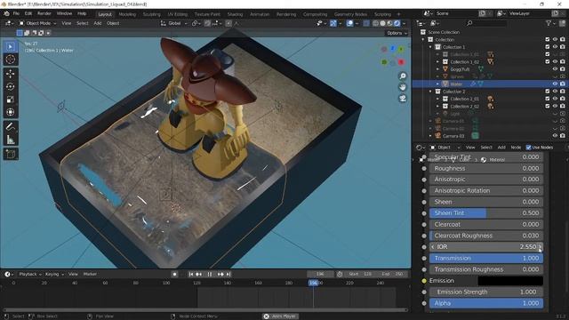This screenshot has height=320, width=569.
Task: Cancel the Anim Player job
Action: (266, 316)
